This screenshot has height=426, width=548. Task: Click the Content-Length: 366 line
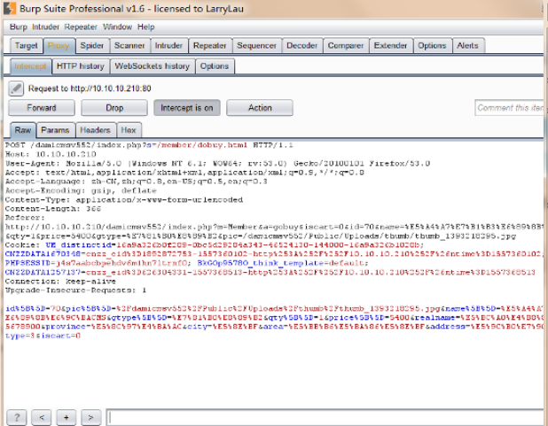(x=53, y=208)
